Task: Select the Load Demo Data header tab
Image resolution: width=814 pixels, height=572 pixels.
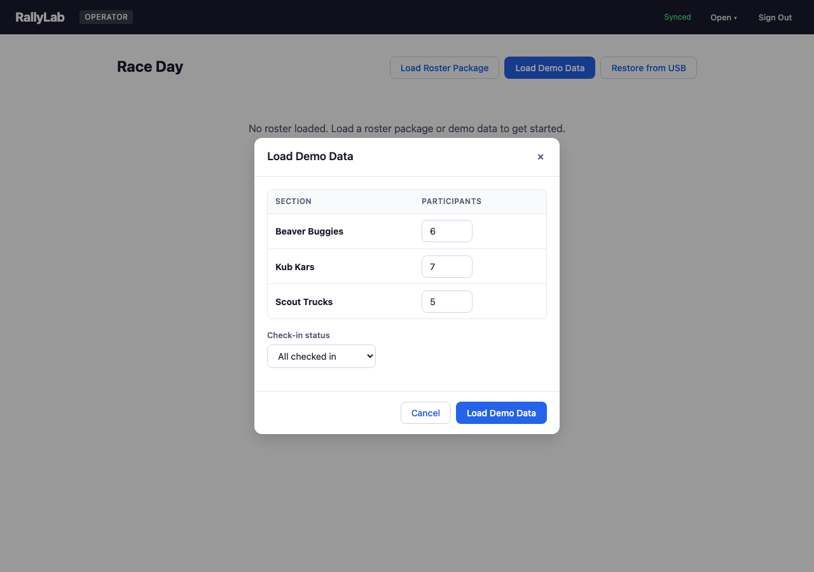Action: tap(549, 67)
